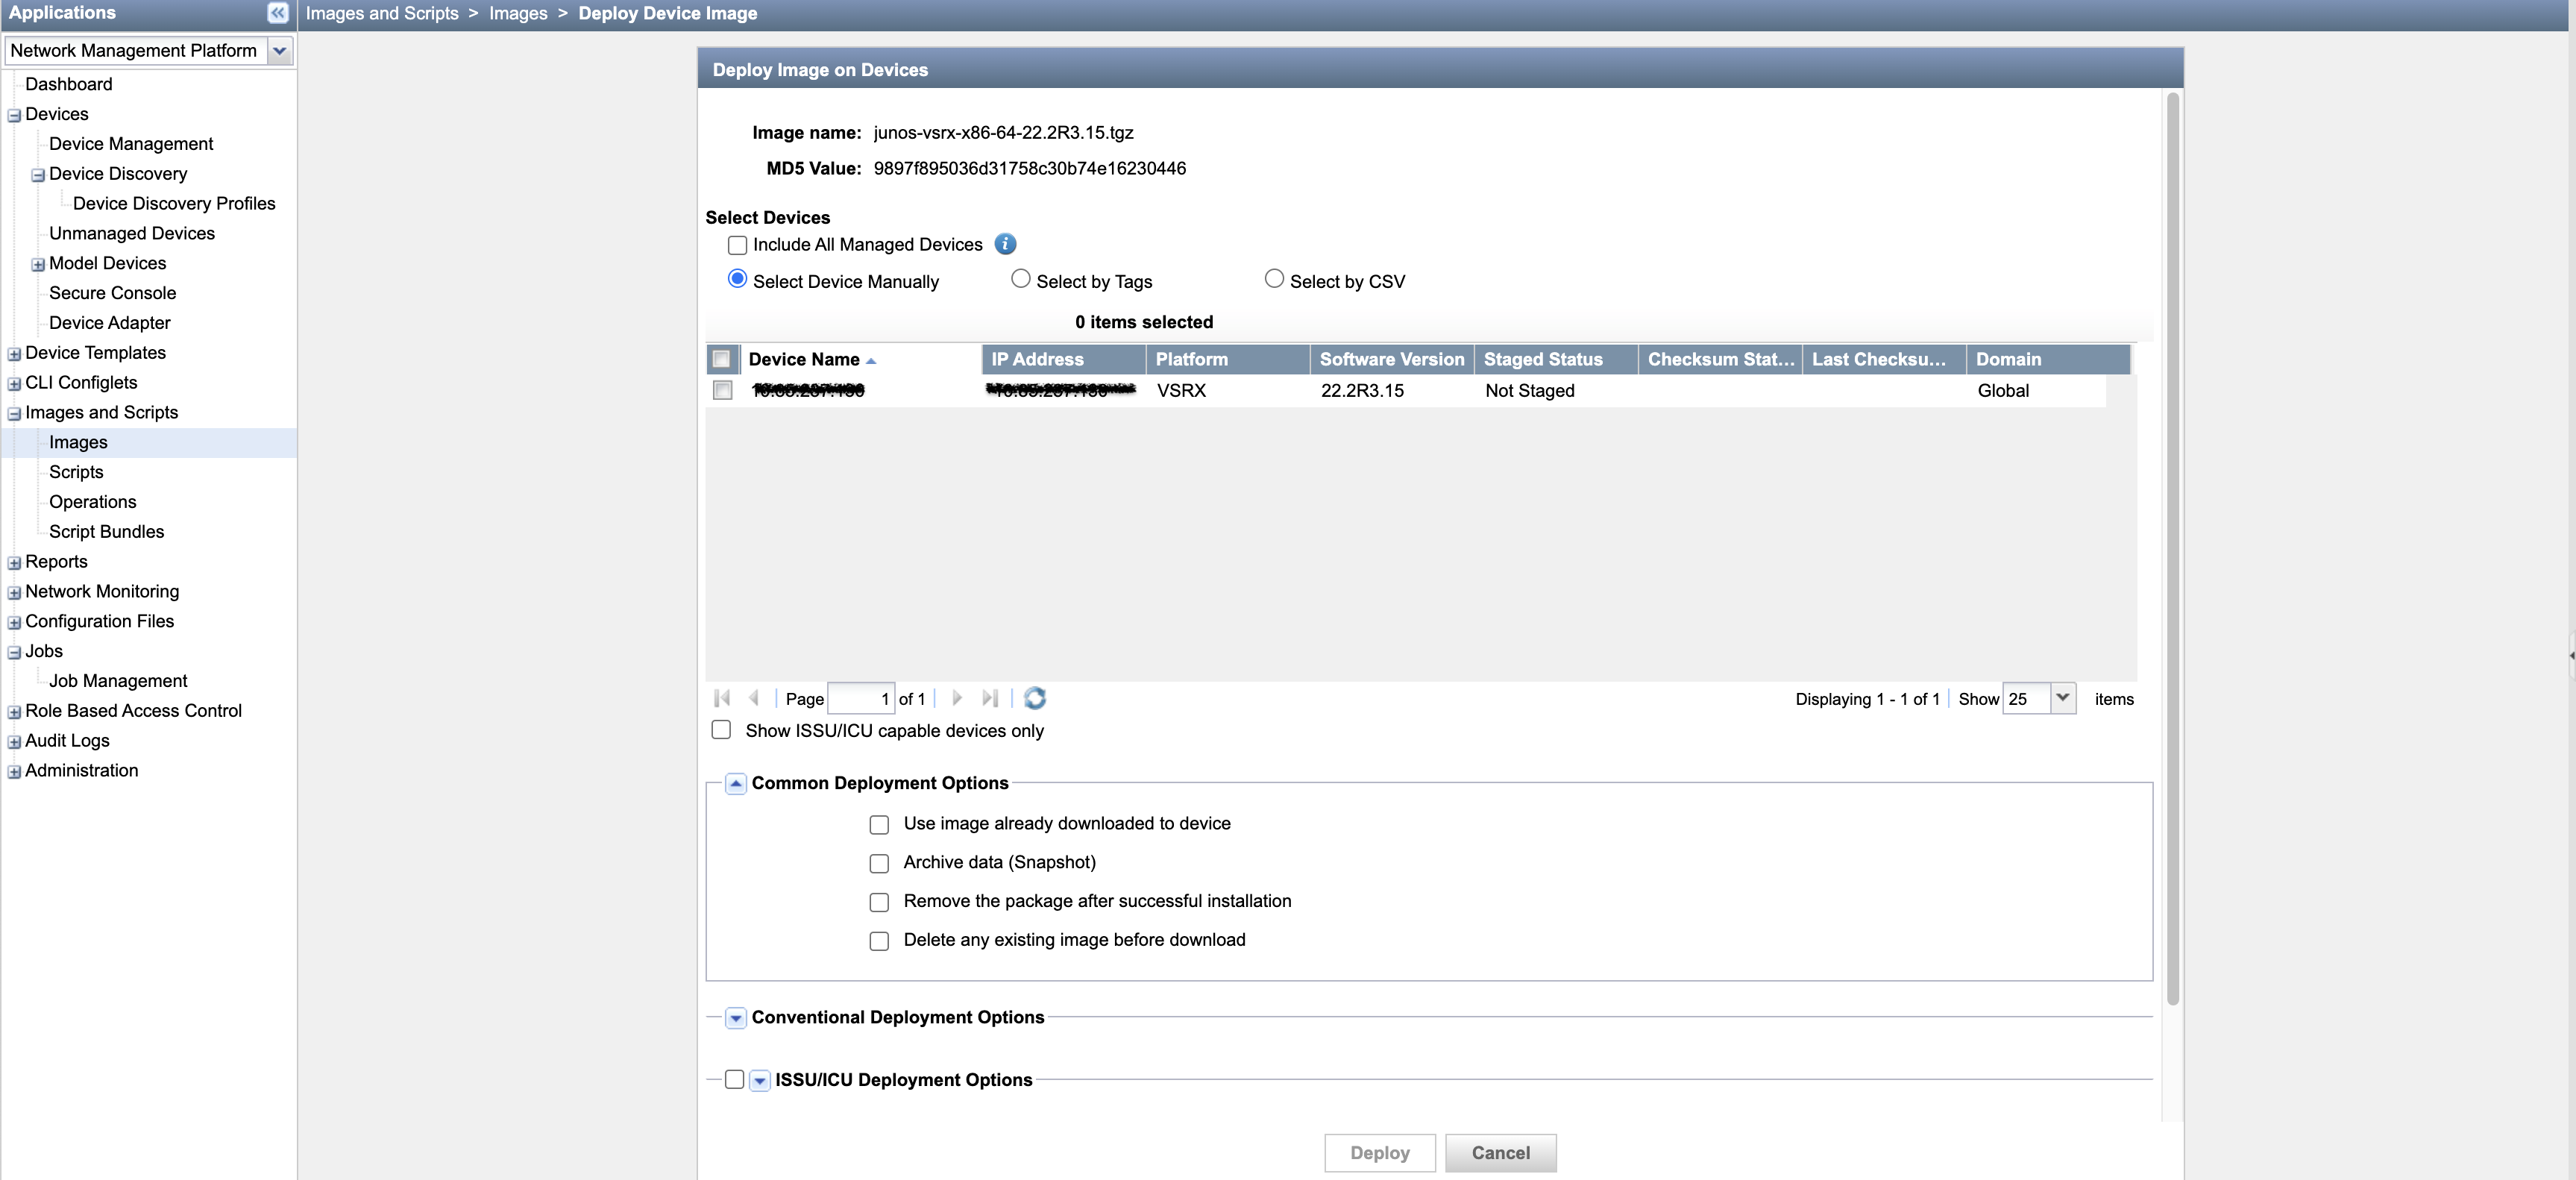Refresh the device list
Viewport: 2576px width, 1180px height.
pos(1035,698)
